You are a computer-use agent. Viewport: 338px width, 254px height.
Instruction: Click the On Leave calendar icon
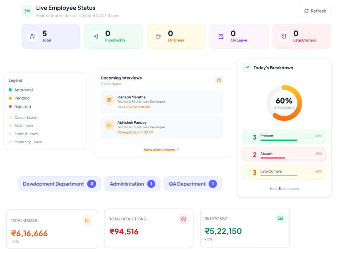tap(221, 36)
